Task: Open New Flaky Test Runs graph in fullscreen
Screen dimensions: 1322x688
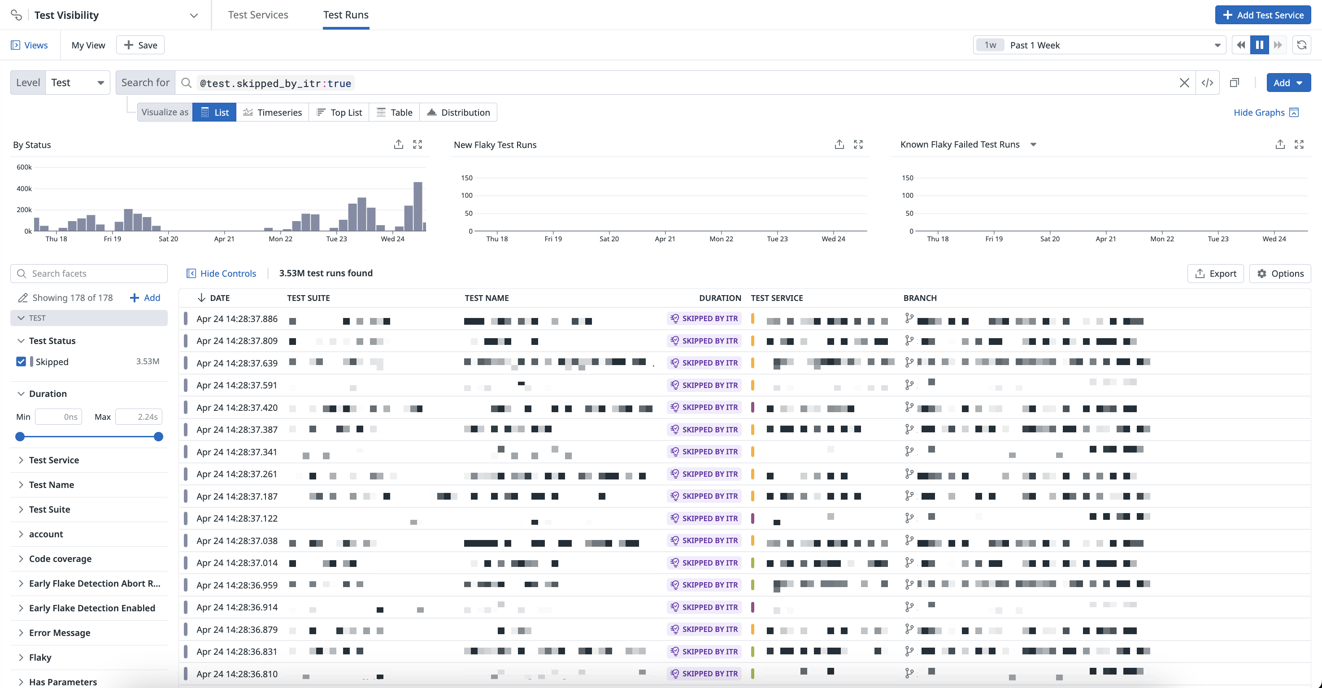Action: tap(858, 144)
